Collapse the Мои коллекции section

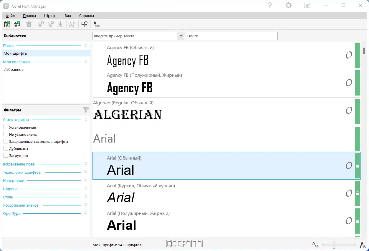point(86,62)
